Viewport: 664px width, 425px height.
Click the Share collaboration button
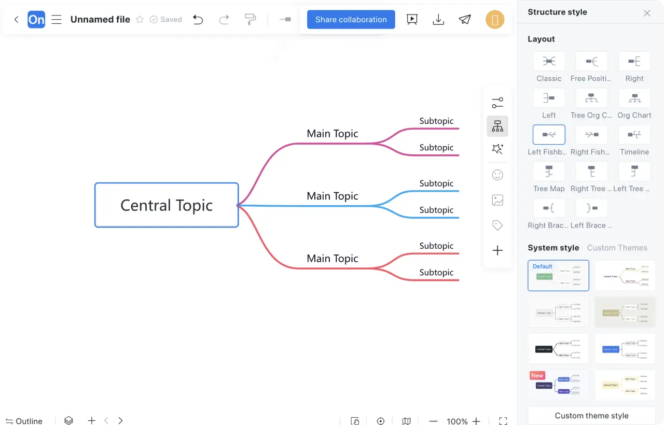pos(351,20)
